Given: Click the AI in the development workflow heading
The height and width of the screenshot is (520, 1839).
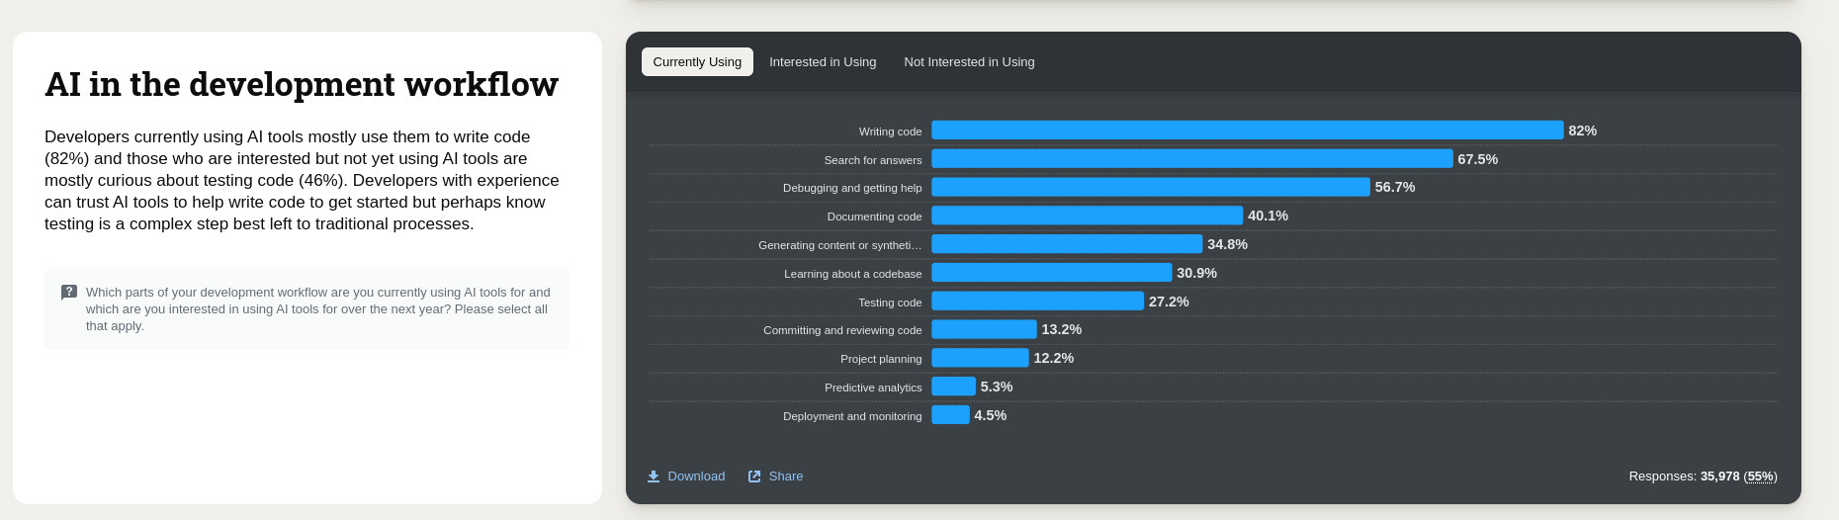Looking at the screenshot, I should pyautogui.click(x=302, y=85).
